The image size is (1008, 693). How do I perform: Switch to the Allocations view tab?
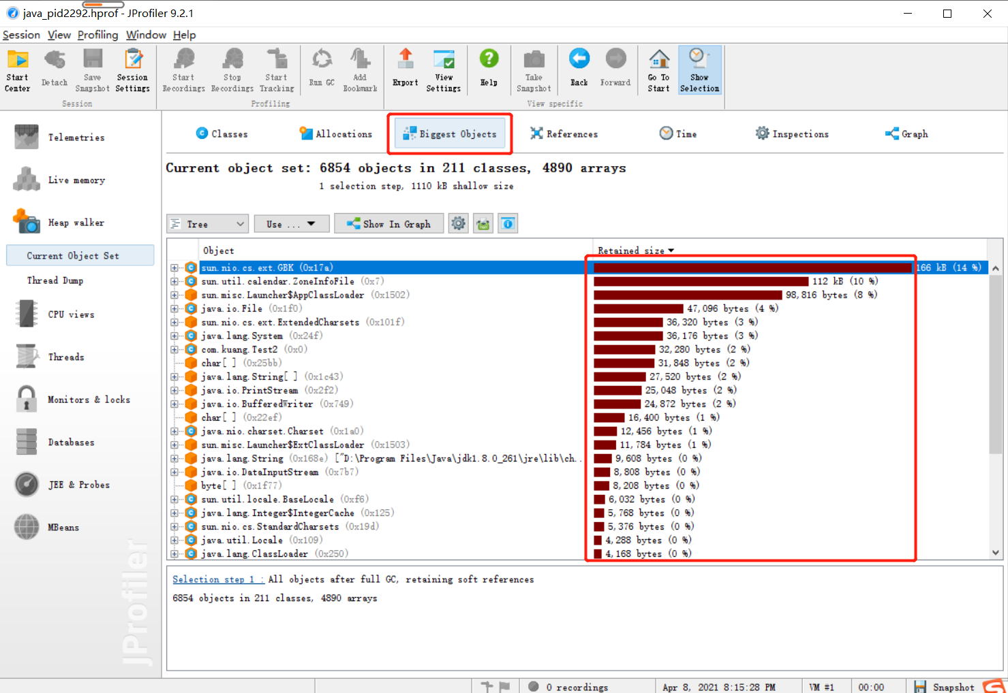coord(336,134)
